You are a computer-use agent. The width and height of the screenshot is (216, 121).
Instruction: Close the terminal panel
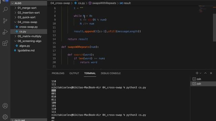(x=211, y=73)
